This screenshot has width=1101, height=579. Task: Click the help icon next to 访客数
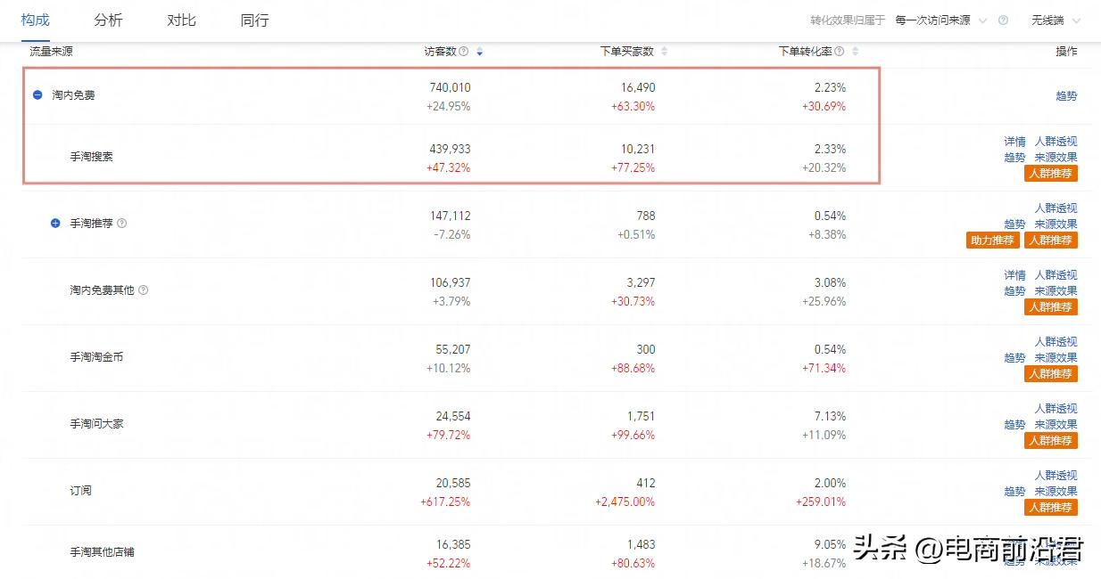click(x=464, y=52)
